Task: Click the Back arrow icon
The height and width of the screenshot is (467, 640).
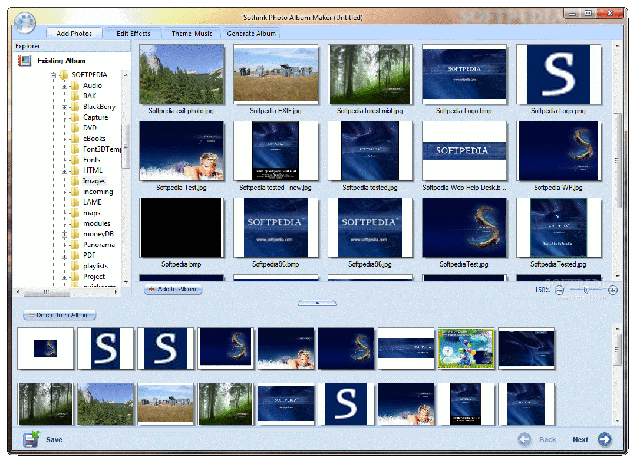Action: coord(524,440)
